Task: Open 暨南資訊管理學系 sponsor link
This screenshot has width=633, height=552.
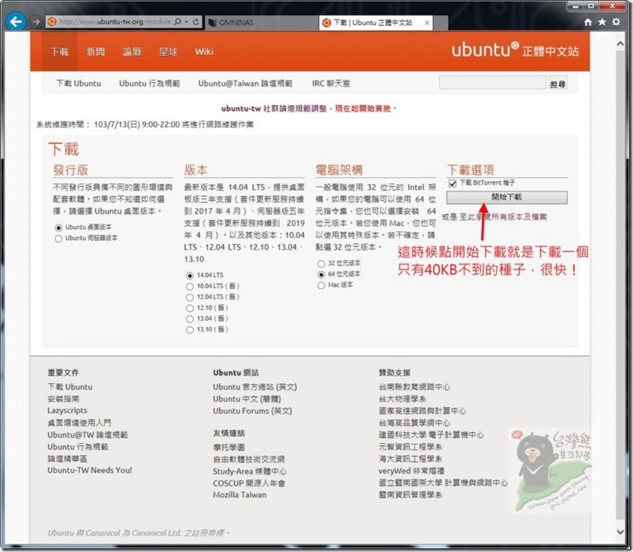Action: [x=410, y=495]
